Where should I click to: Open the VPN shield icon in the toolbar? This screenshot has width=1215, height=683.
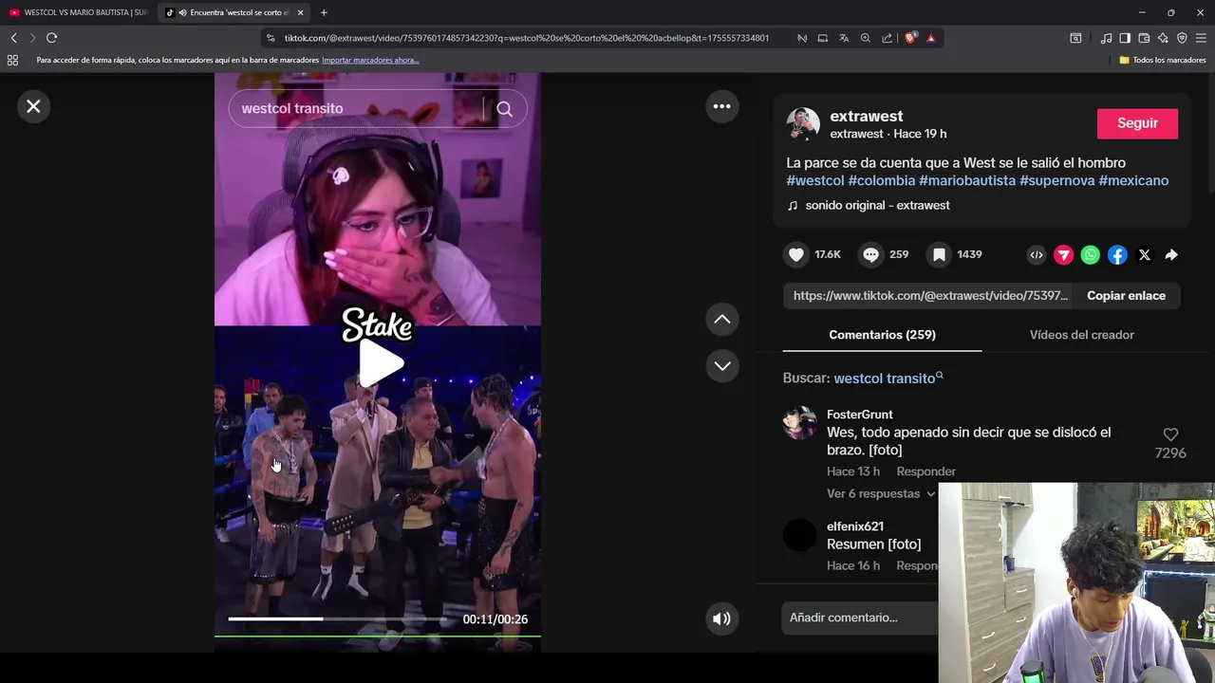pos(1182,38)
